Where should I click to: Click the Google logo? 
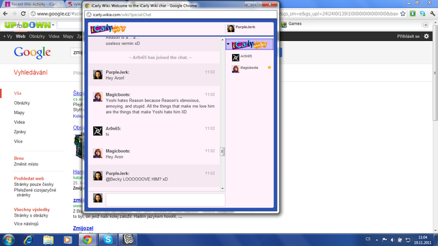[x=32, y=53]
